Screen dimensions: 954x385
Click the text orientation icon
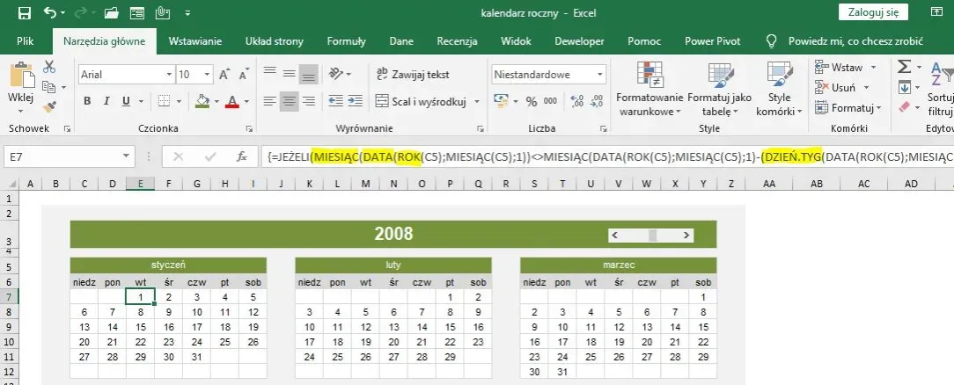pyautogui.click(x=336, y=74)
